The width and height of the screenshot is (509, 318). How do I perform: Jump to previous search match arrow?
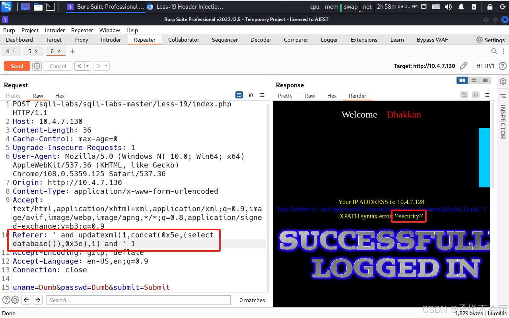click(x=26, y=300)
